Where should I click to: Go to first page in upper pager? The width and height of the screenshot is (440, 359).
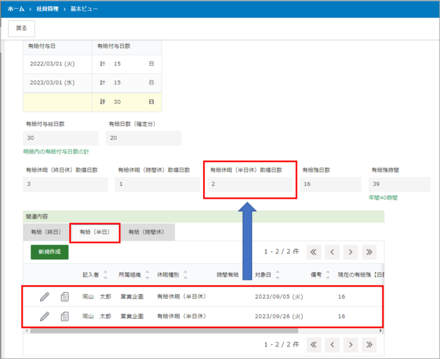[314, 251]
